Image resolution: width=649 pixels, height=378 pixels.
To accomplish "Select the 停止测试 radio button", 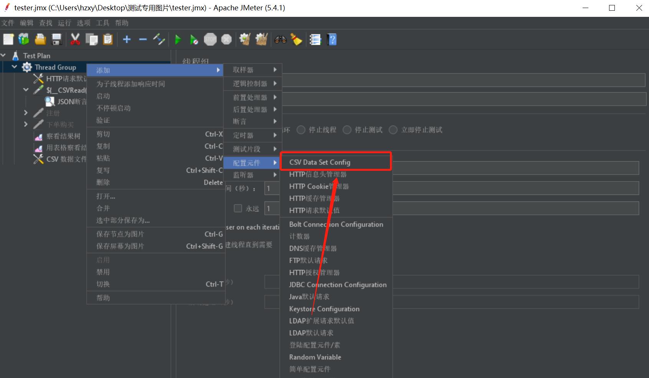I will (x=347, y=130).
